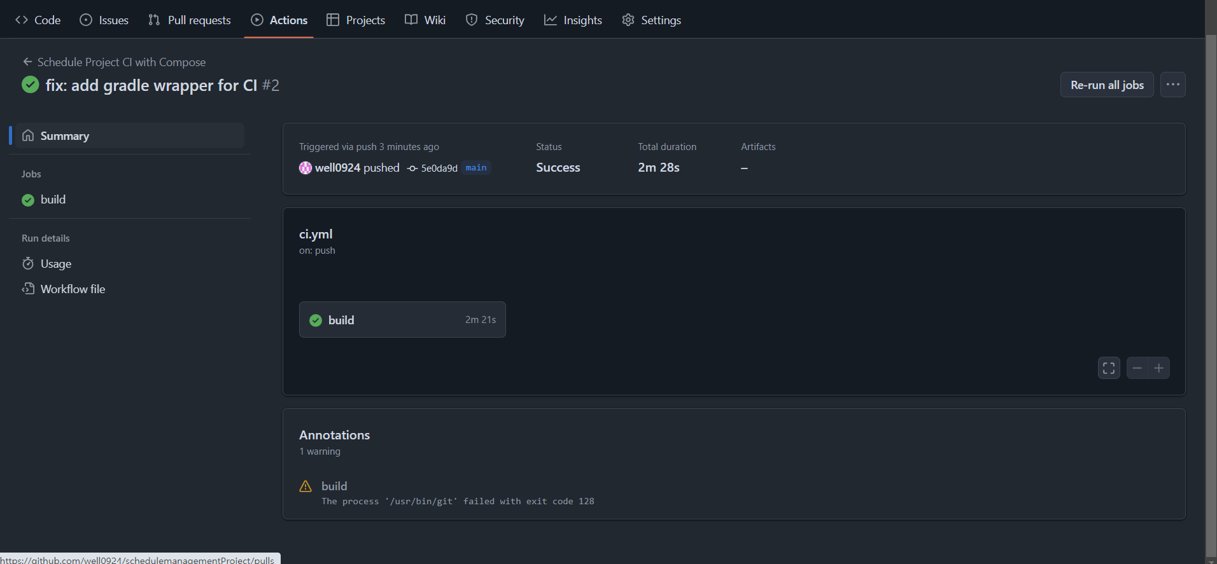Click the green check next to sidebar build
Viewport: 1217px width, 564px height.
pos(28,200)
